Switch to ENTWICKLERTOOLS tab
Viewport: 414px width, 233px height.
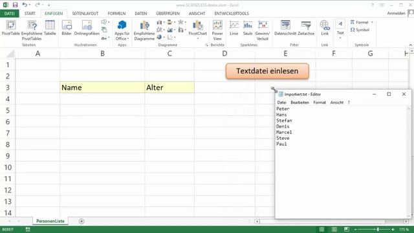pyautogui.click(x=232, y=14)
